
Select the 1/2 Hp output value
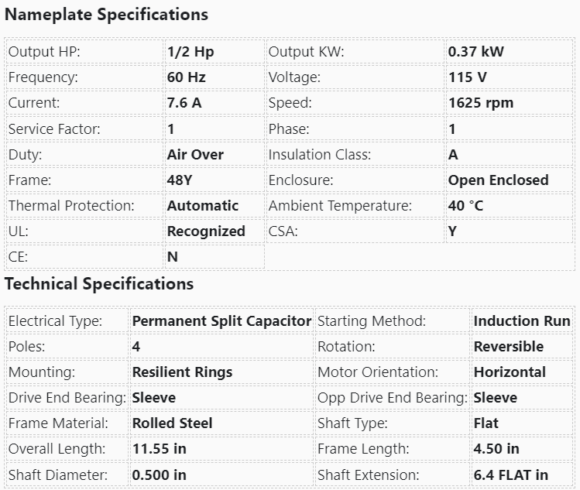(x=190, y=53)
